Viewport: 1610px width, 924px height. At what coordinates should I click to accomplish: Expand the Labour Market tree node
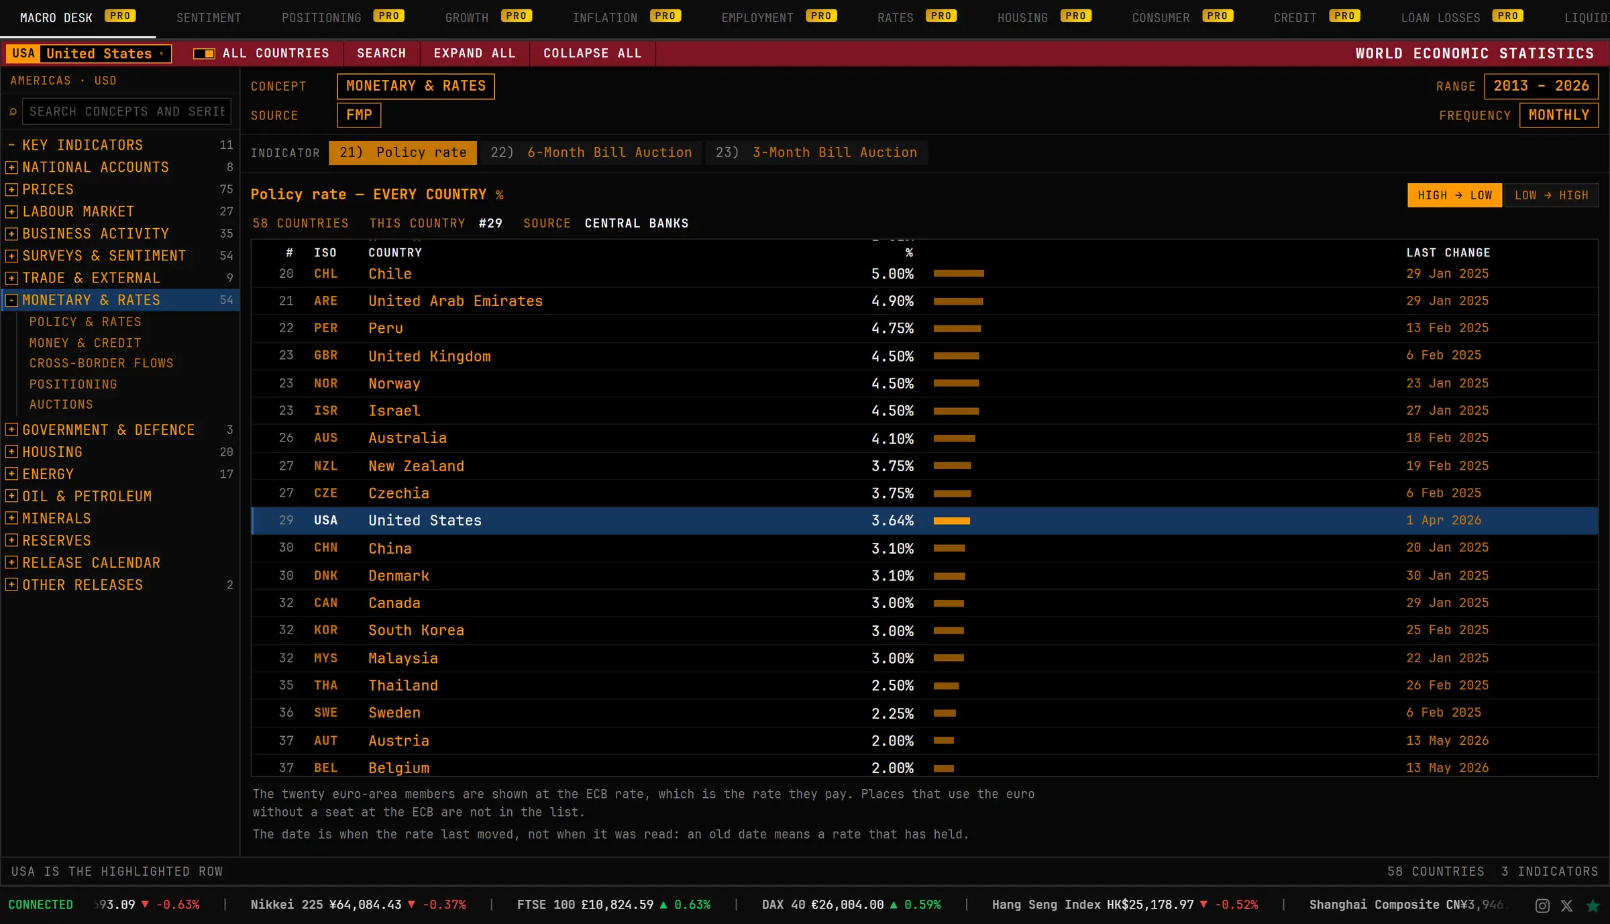(x=11, y=211)
